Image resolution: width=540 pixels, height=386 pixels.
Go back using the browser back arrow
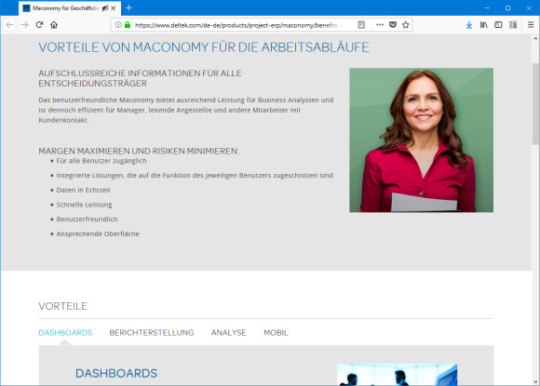9,25
